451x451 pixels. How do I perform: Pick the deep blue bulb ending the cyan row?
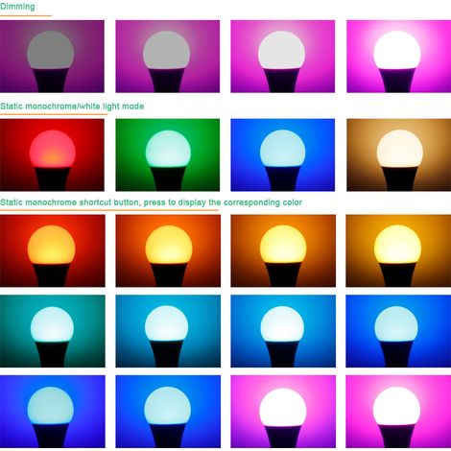pyautogui.click(x=398, y=331)
